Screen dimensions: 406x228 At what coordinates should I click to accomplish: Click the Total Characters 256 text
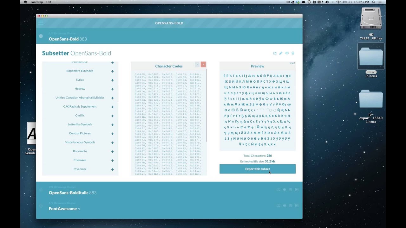coord(258,156)
